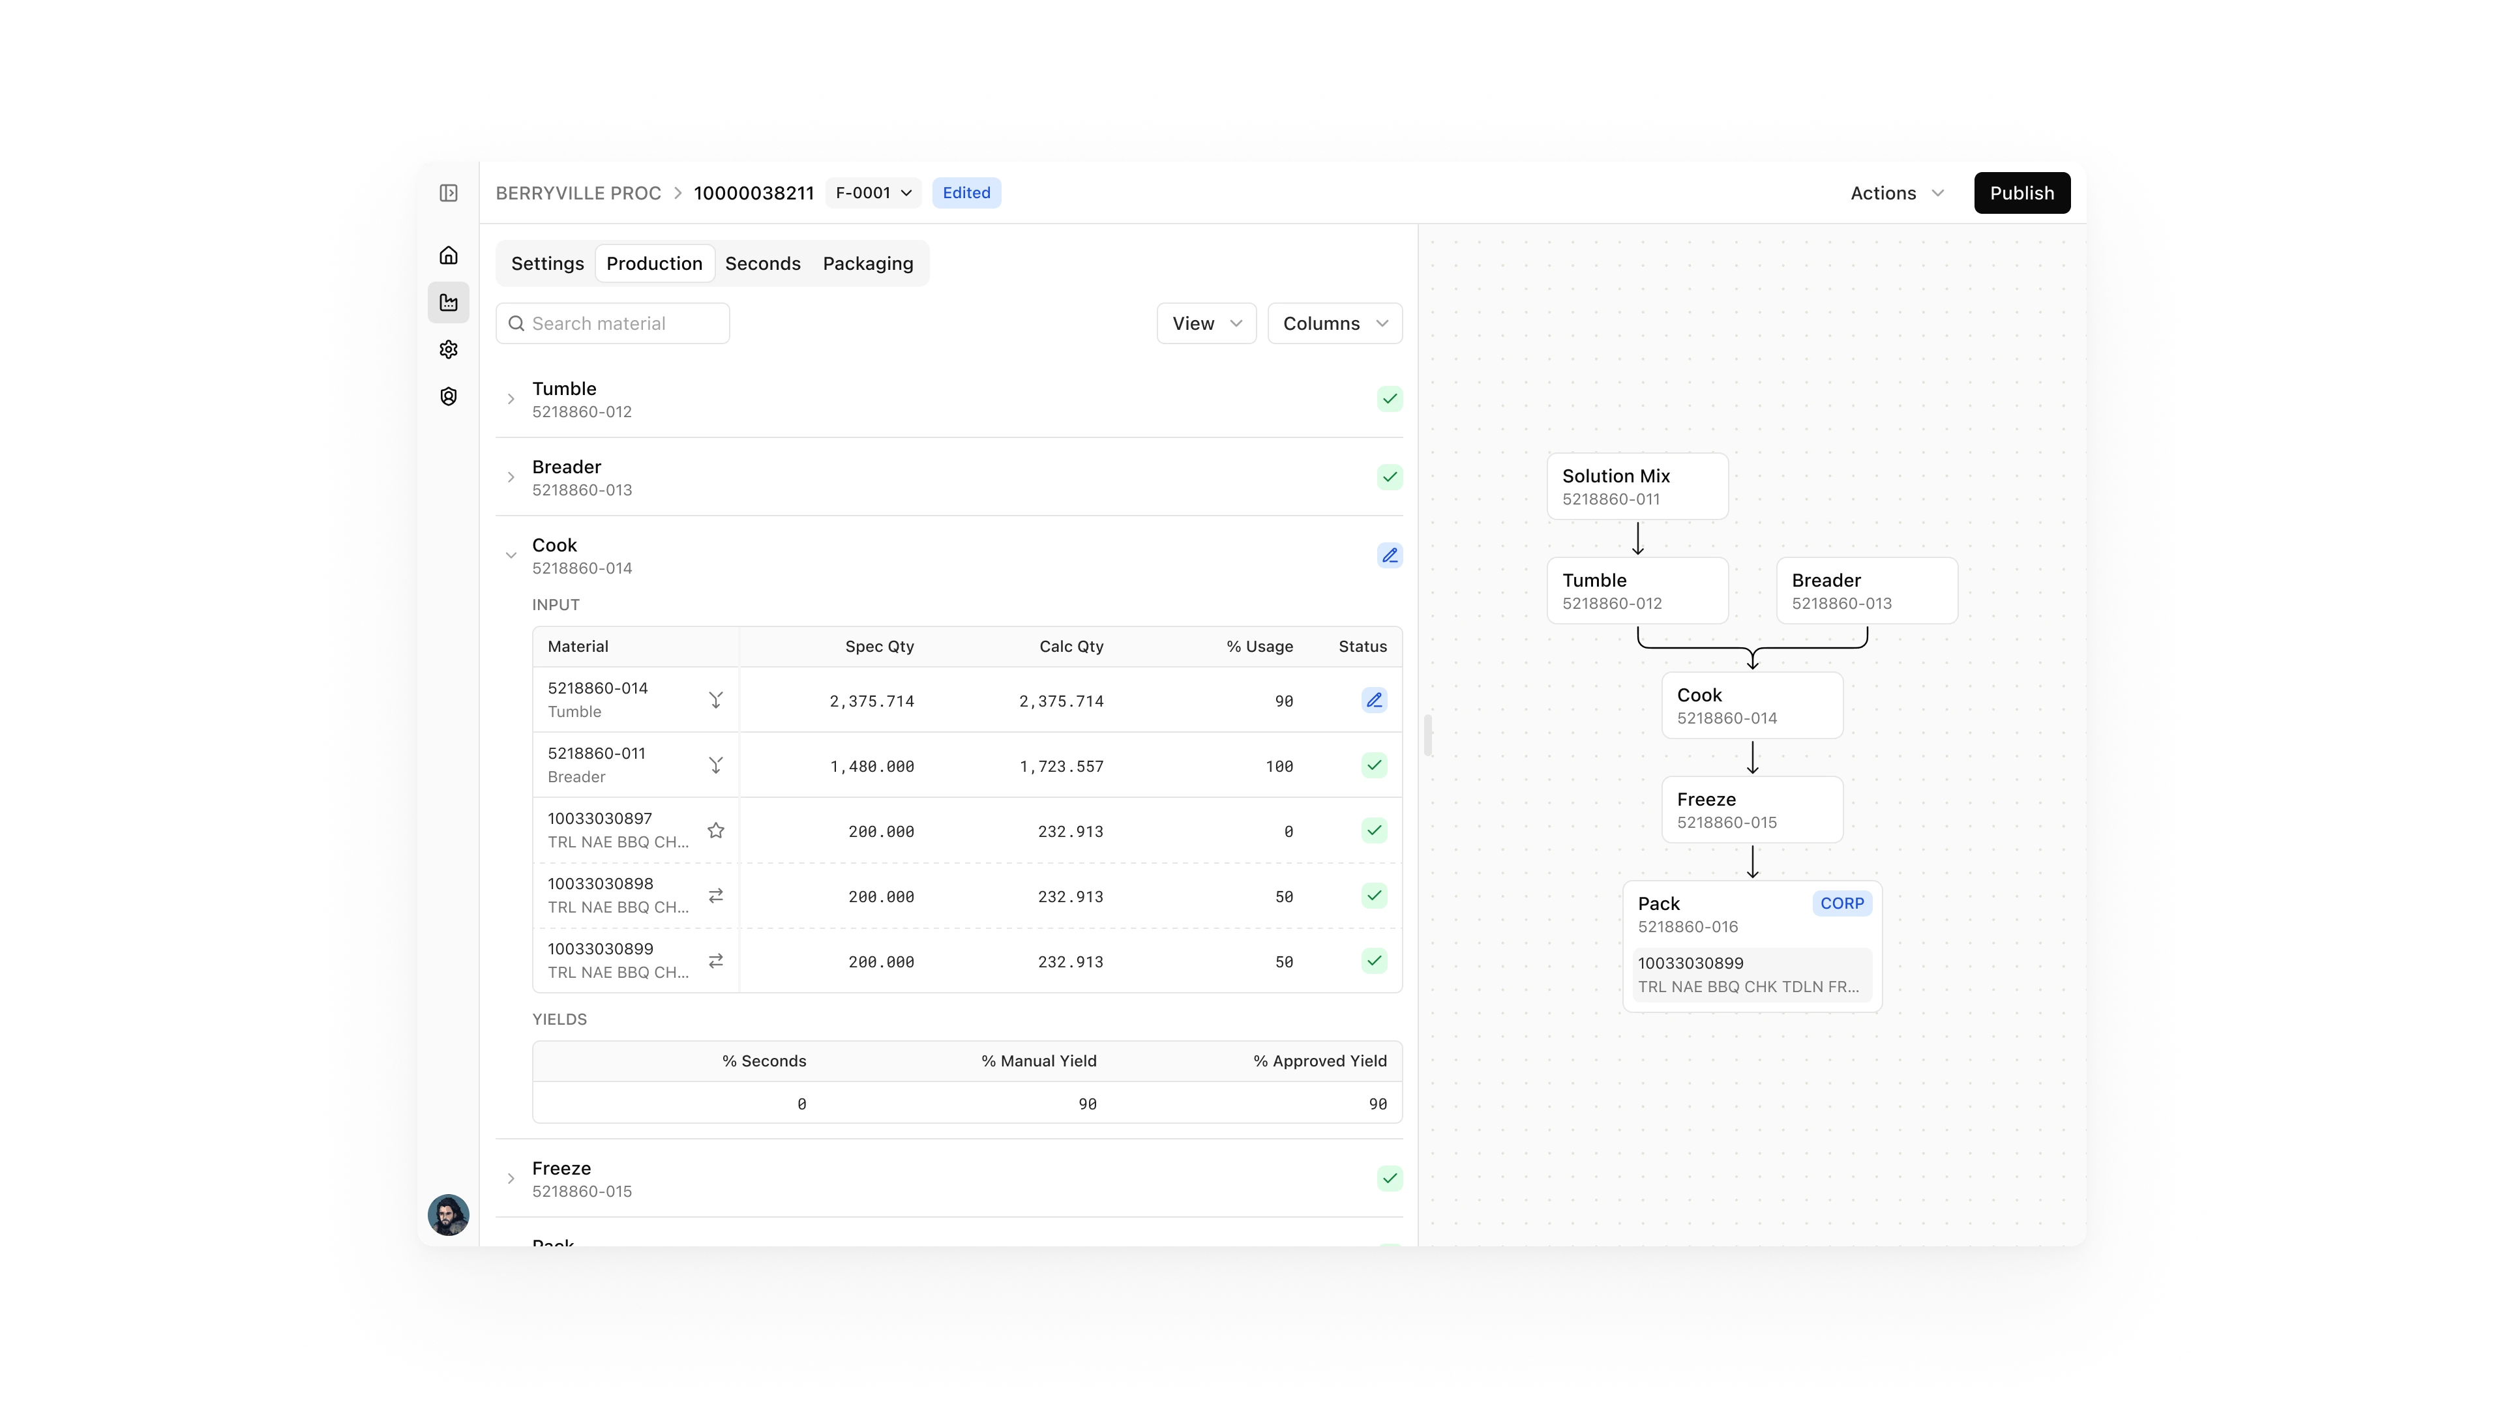Click the star icon in 10033030897 row
Viewport: 2504px width, 1408px height.
715,831
